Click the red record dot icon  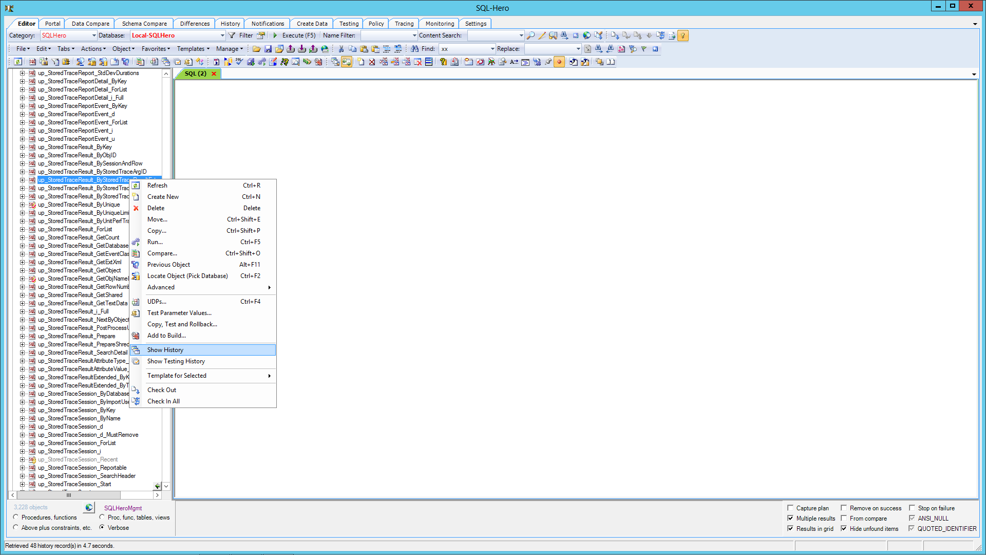pyautogui.click(x=559, y=62)
